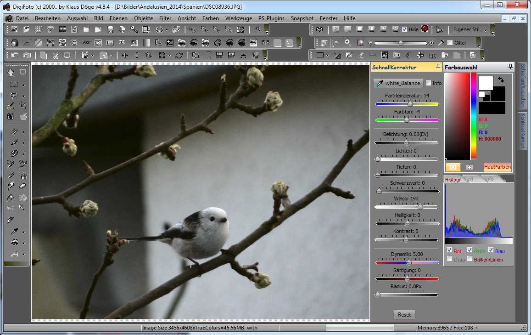531x335 pixels.
Task: Open the Filter menu
Action: pyautogui.click(x=165, y=18)
